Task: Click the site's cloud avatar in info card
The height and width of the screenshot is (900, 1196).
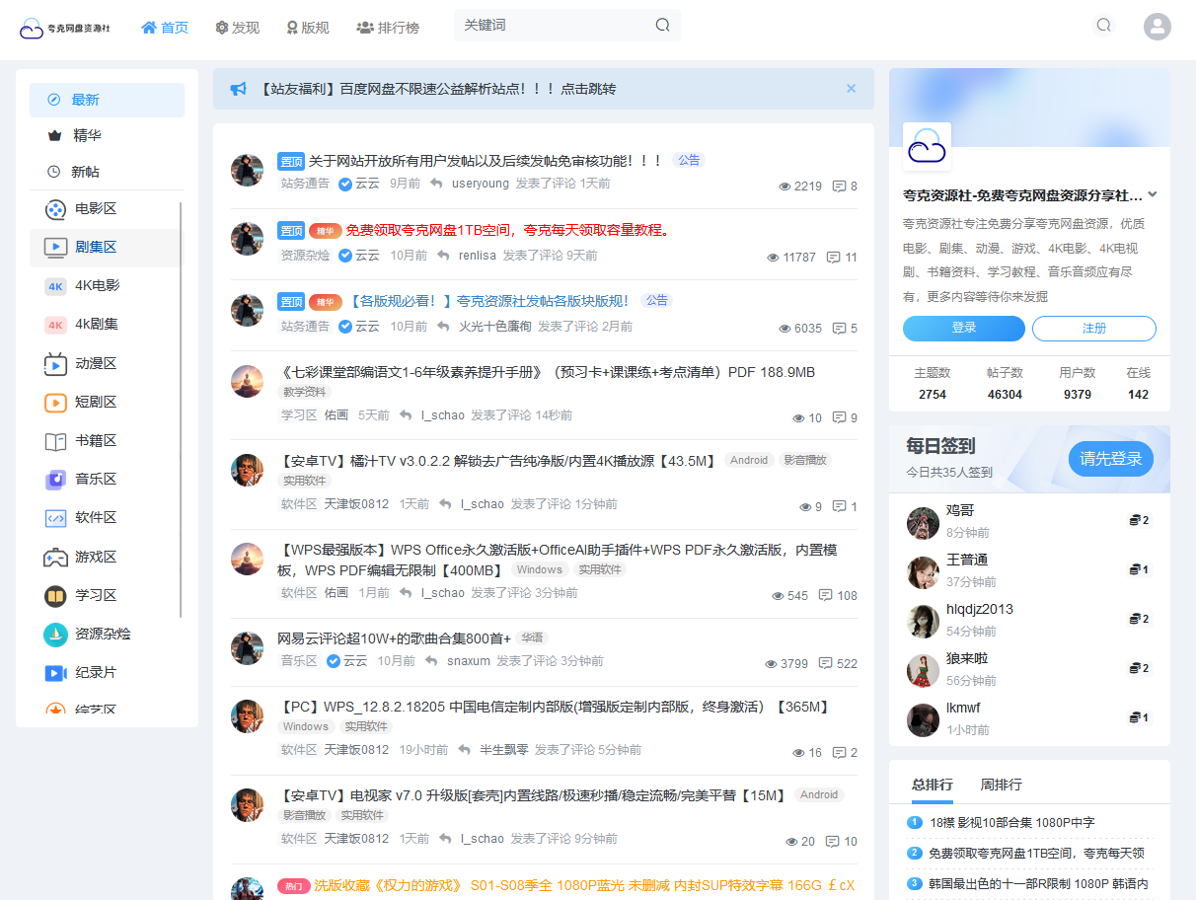Action: click(927, 147)
